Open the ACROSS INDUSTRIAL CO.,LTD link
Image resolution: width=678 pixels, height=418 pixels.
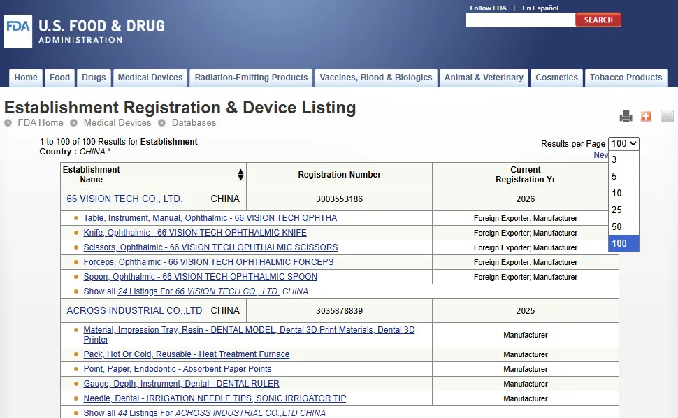click(134, 311)
